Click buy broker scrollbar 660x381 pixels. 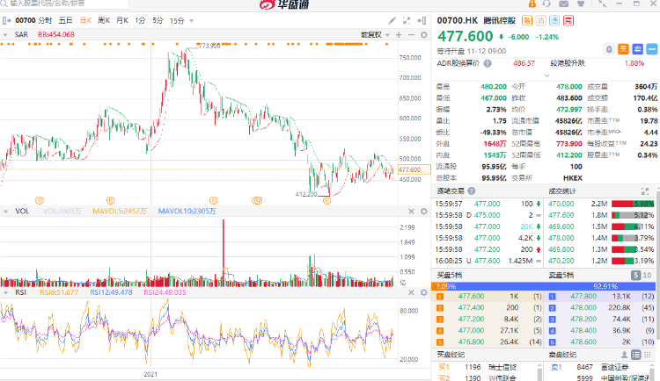click(x=539, y=372)
